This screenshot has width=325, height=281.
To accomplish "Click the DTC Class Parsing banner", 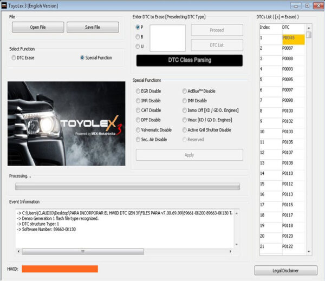I will 190,60.
